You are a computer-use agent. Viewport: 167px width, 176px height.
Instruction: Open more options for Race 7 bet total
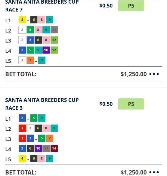pyautogui.click(x=154, y=74)
